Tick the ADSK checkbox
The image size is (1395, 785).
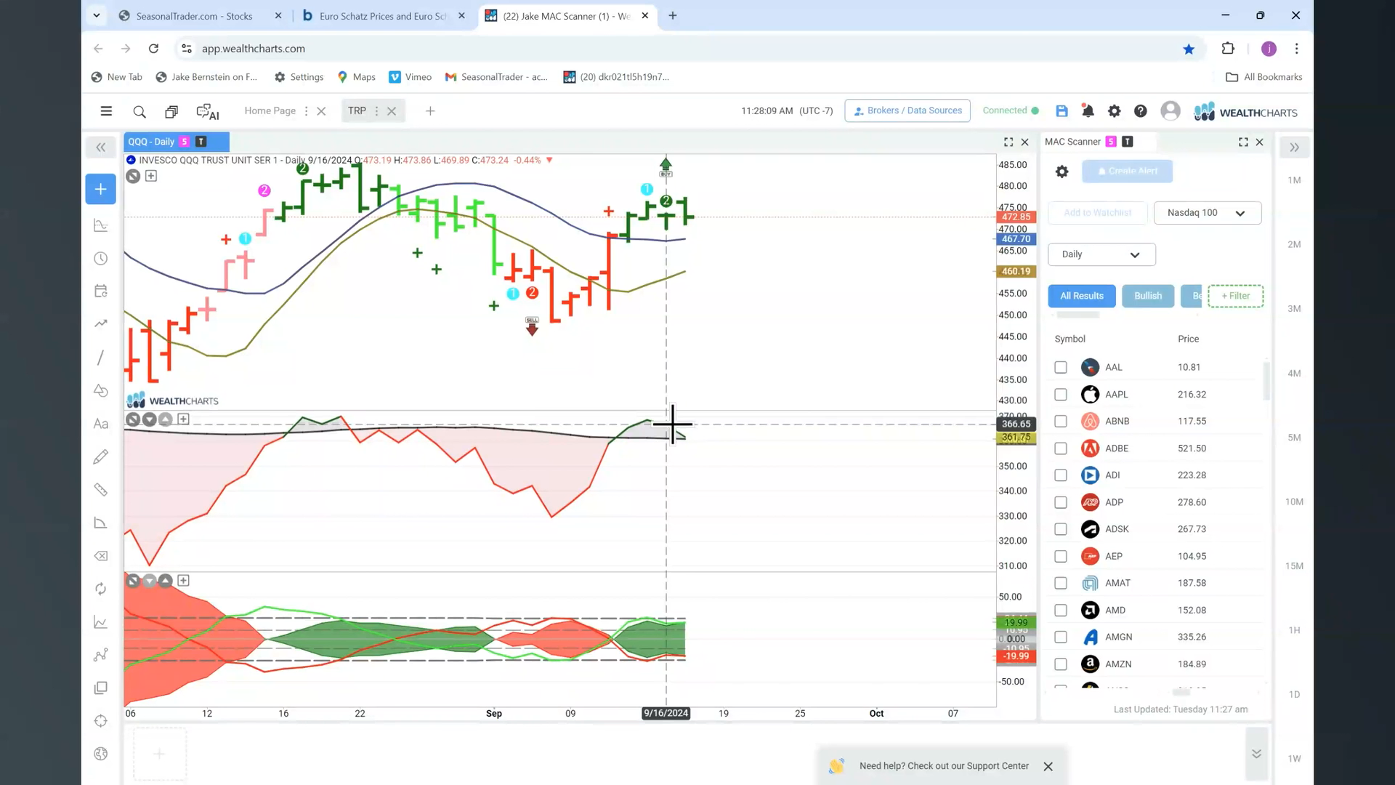click(x=1061, y=529)
